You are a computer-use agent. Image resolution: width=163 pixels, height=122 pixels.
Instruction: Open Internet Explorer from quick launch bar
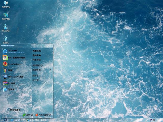pyautogui.click(x=12, y=120)
